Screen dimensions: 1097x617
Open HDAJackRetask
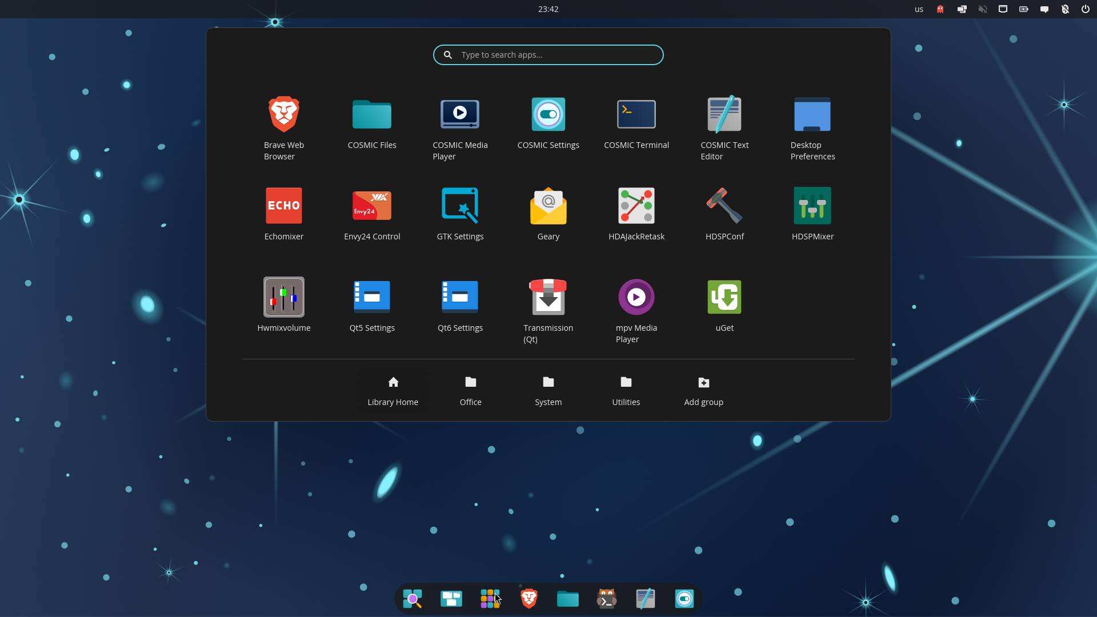(x=636, y=214)
